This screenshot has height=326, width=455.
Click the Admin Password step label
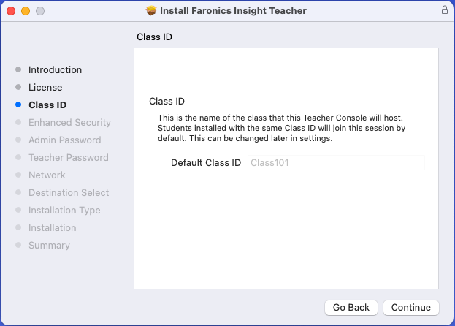64,140
